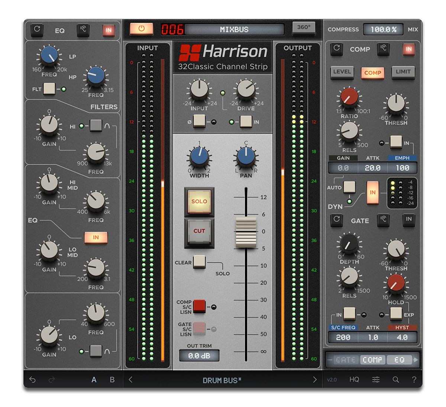
Task: Select the LIMIT compressor mode
Action: pyautogui.click(x=403, y=72)
